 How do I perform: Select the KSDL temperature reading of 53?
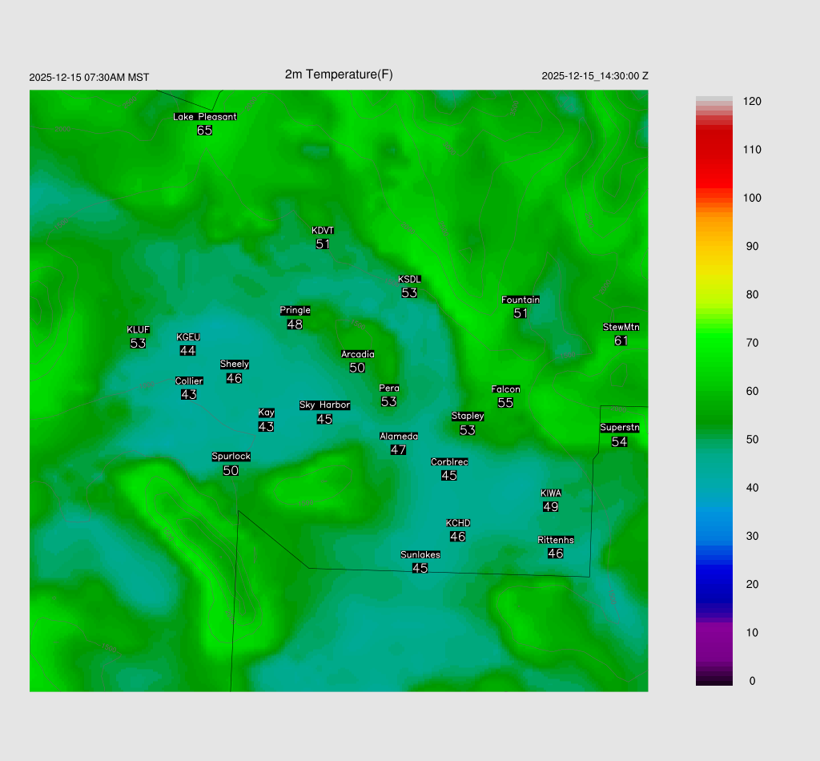tap(409, 293)
